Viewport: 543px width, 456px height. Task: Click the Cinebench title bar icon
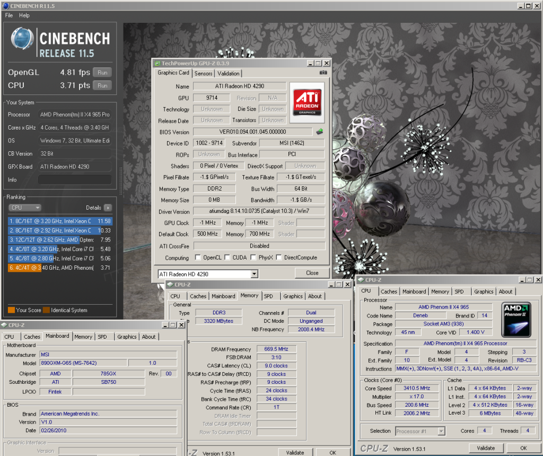(5, 5)
